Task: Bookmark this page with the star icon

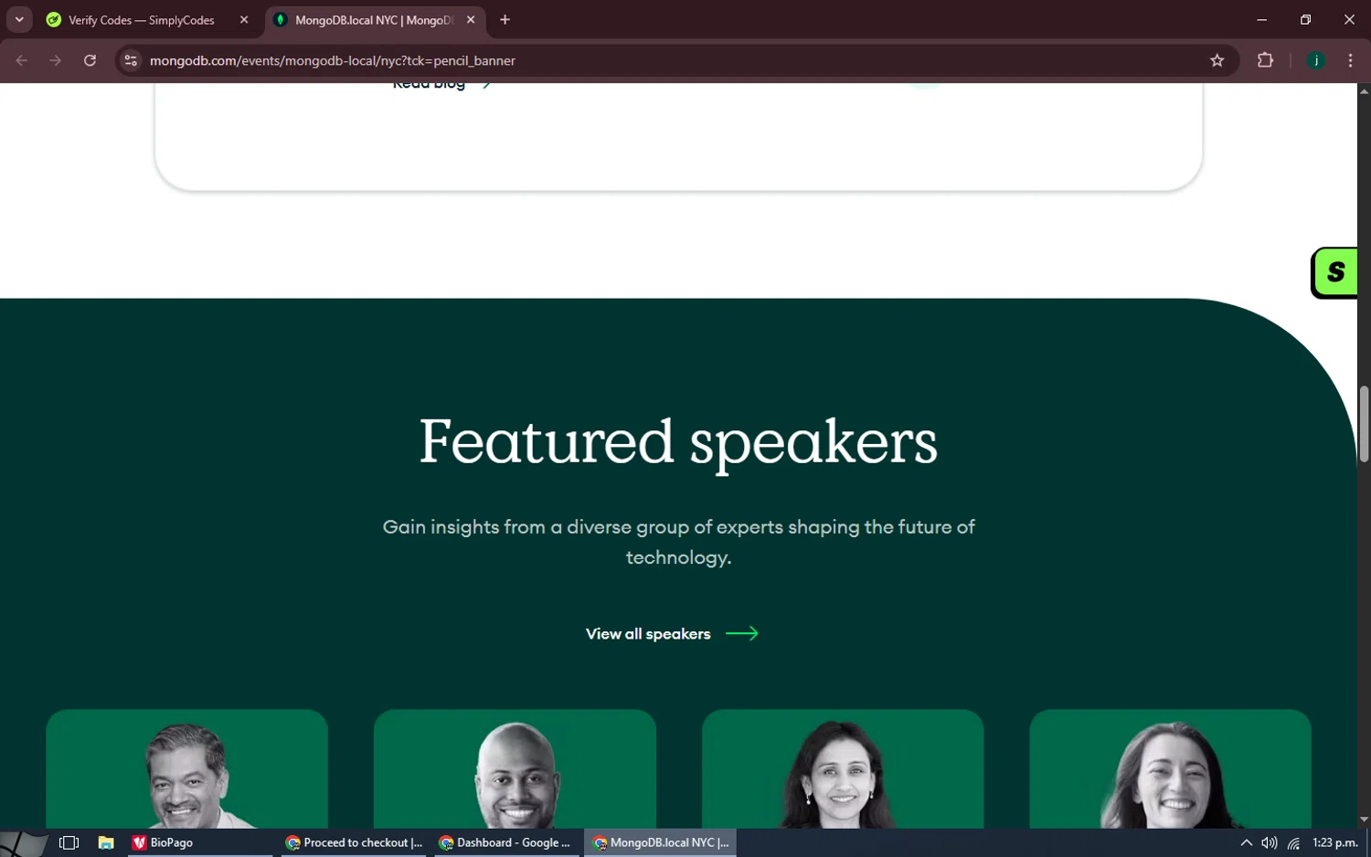Action: pos(1217,60)
